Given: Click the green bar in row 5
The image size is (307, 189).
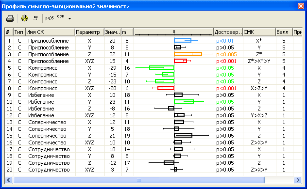Looking at the screenshot, I should pos(162,67).
